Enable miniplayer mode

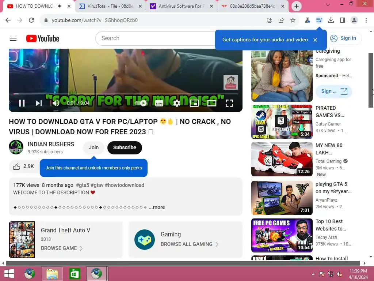(194, 103)
